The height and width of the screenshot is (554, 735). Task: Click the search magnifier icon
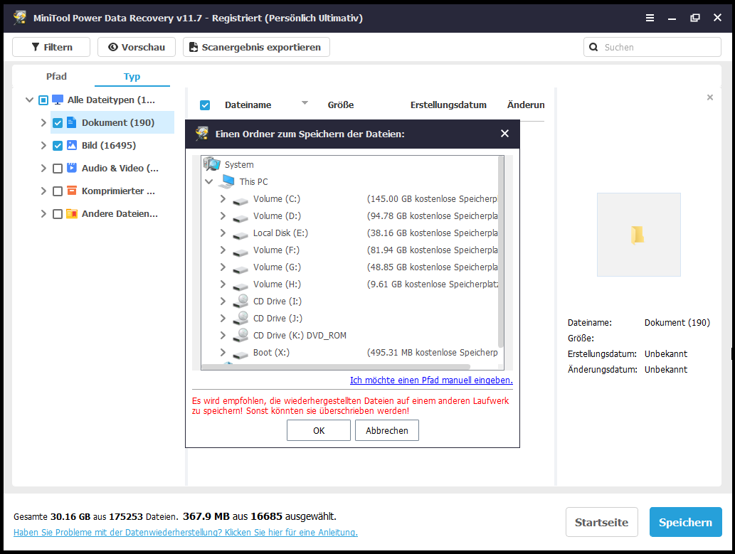[x=593, y=48]
